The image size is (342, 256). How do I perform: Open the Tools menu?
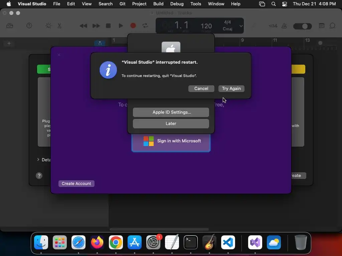[x=196, y=4]
